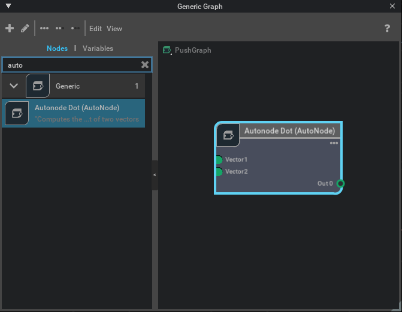Open the panel menu triangle at top-left
The height and width of the screenshot is (312, 402).
tap(7, 6)
